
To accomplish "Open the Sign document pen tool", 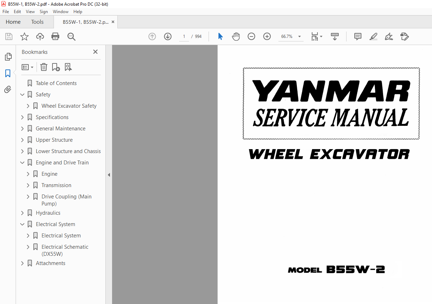I will coord(389,36).
